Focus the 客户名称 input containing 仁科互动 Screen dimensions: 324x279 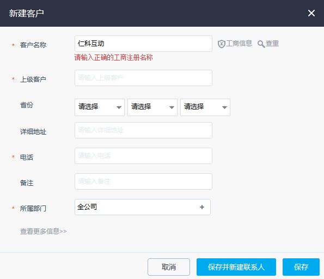[143, 44]
